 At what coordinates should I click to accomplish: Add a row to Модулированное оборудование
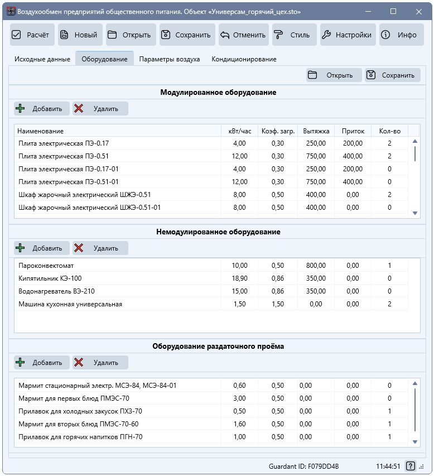tap(42, 109)
